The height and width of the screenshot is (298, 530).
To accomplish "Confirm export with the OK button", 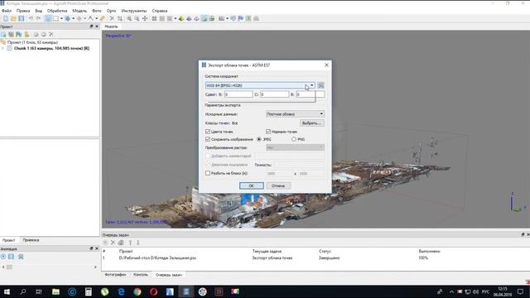I will point(252,185).
